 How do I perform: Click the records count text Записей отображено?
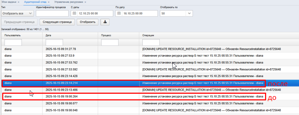[x=25, y=29]
